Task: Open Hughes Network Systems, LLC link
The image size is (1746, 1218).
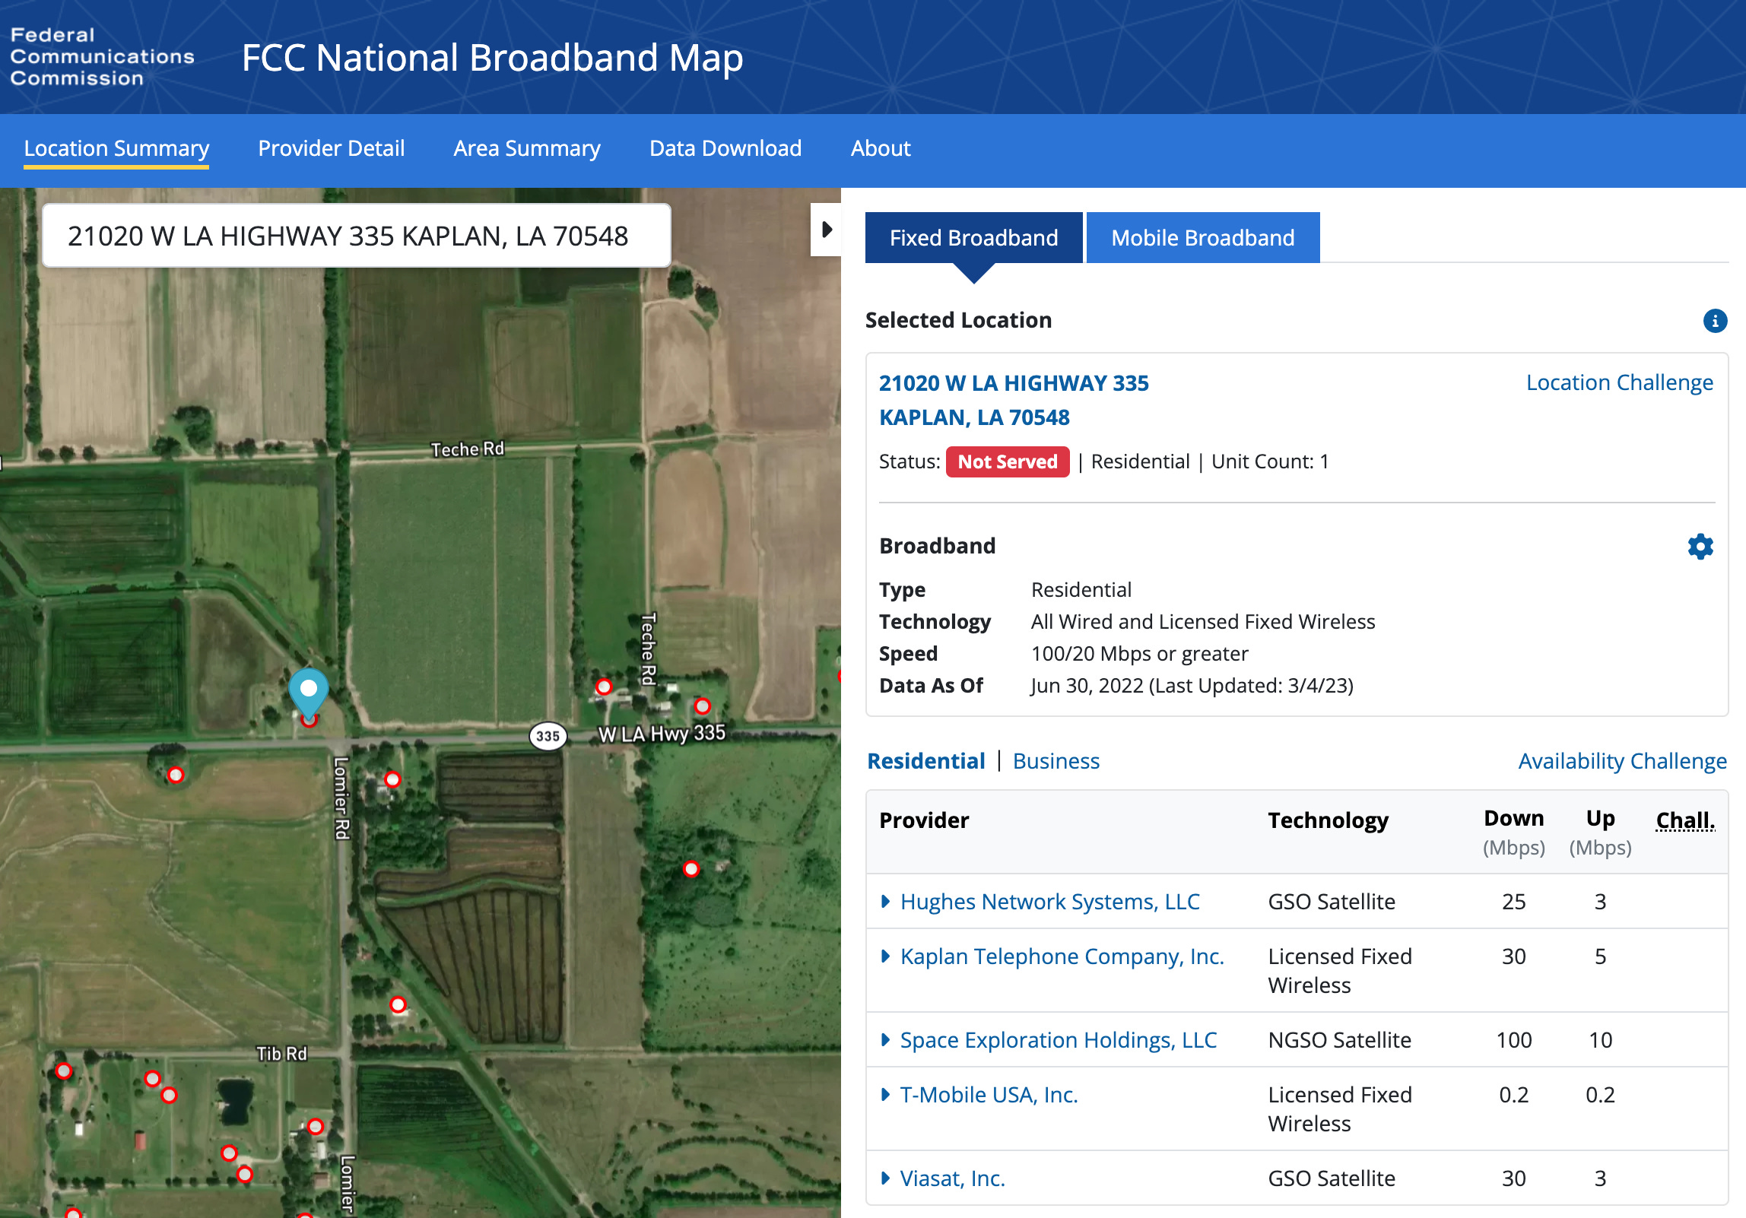Action: [1050, 902]
